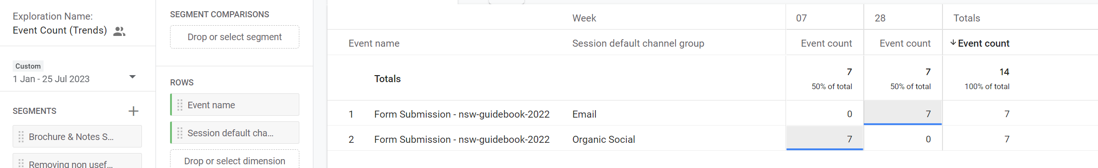Click the shared exploration people icon
Viewport: 1098px width, 168px height.
click(119, 31)
